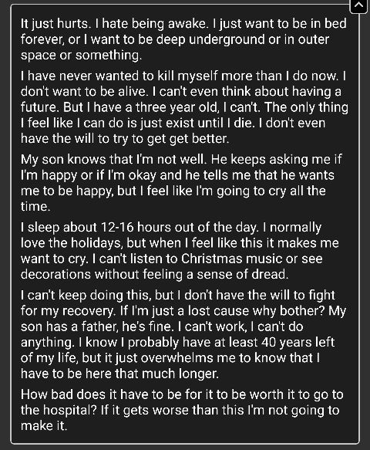The width and height of the screenshot is (370, 450).
Task: Click the line "space or something."
Action: point(81,55)
